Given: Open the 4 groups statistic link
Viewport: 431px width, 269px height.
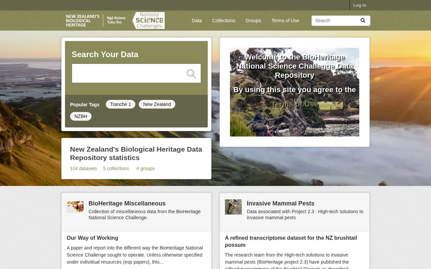Looking at the screenshot, I should [x=145, y=168].
